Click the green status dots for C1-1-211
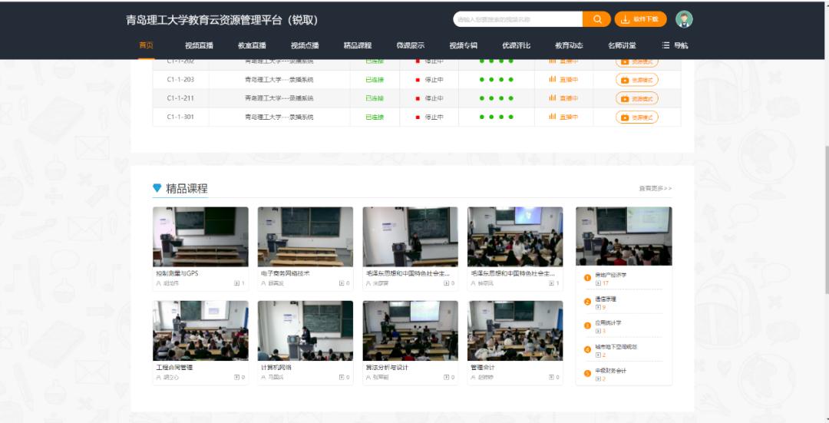Screen dimensions: 829x423 496,98
